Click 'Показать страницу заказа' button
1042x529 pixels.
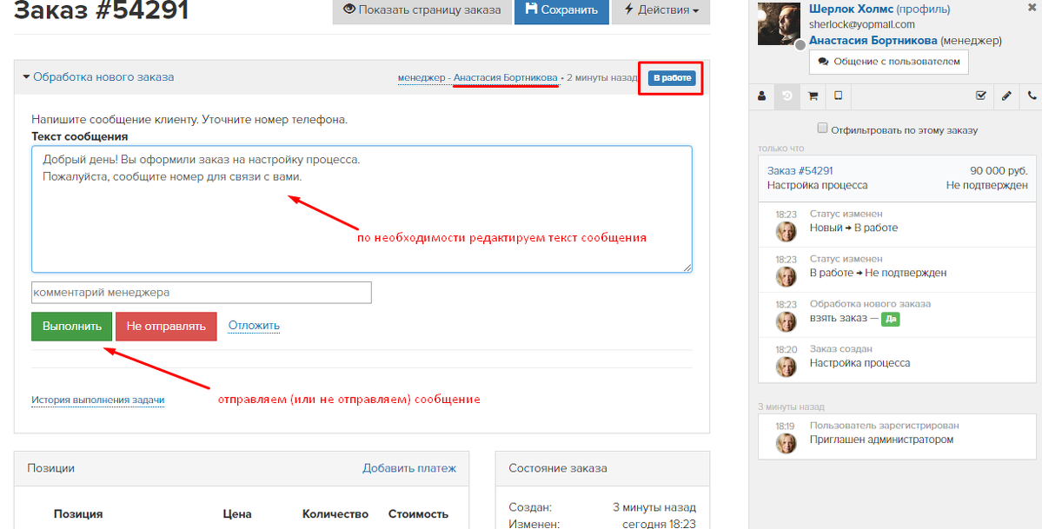click(x=422, y=10)
